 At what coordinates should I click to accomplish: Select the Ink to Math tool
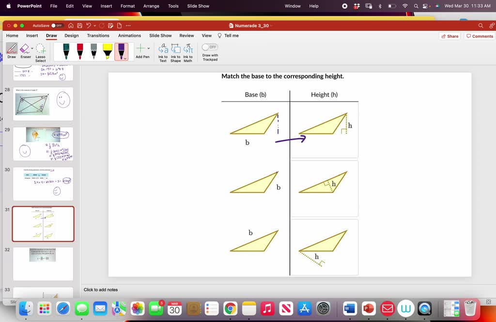tap(188, 50)
